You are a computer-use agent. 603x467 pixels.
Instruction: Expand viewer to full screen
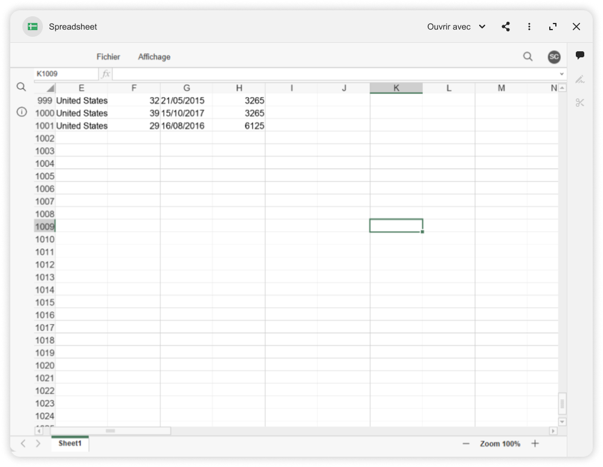[x=553, y=27]
